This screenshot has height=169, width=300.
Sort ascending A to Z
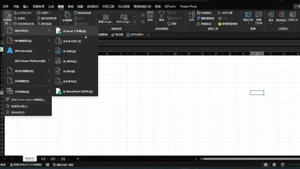pyautogui.click(x=143, y=15)
